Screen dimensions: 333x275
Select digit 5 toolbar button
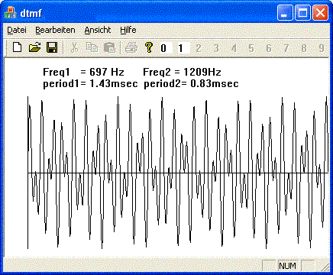251,48
